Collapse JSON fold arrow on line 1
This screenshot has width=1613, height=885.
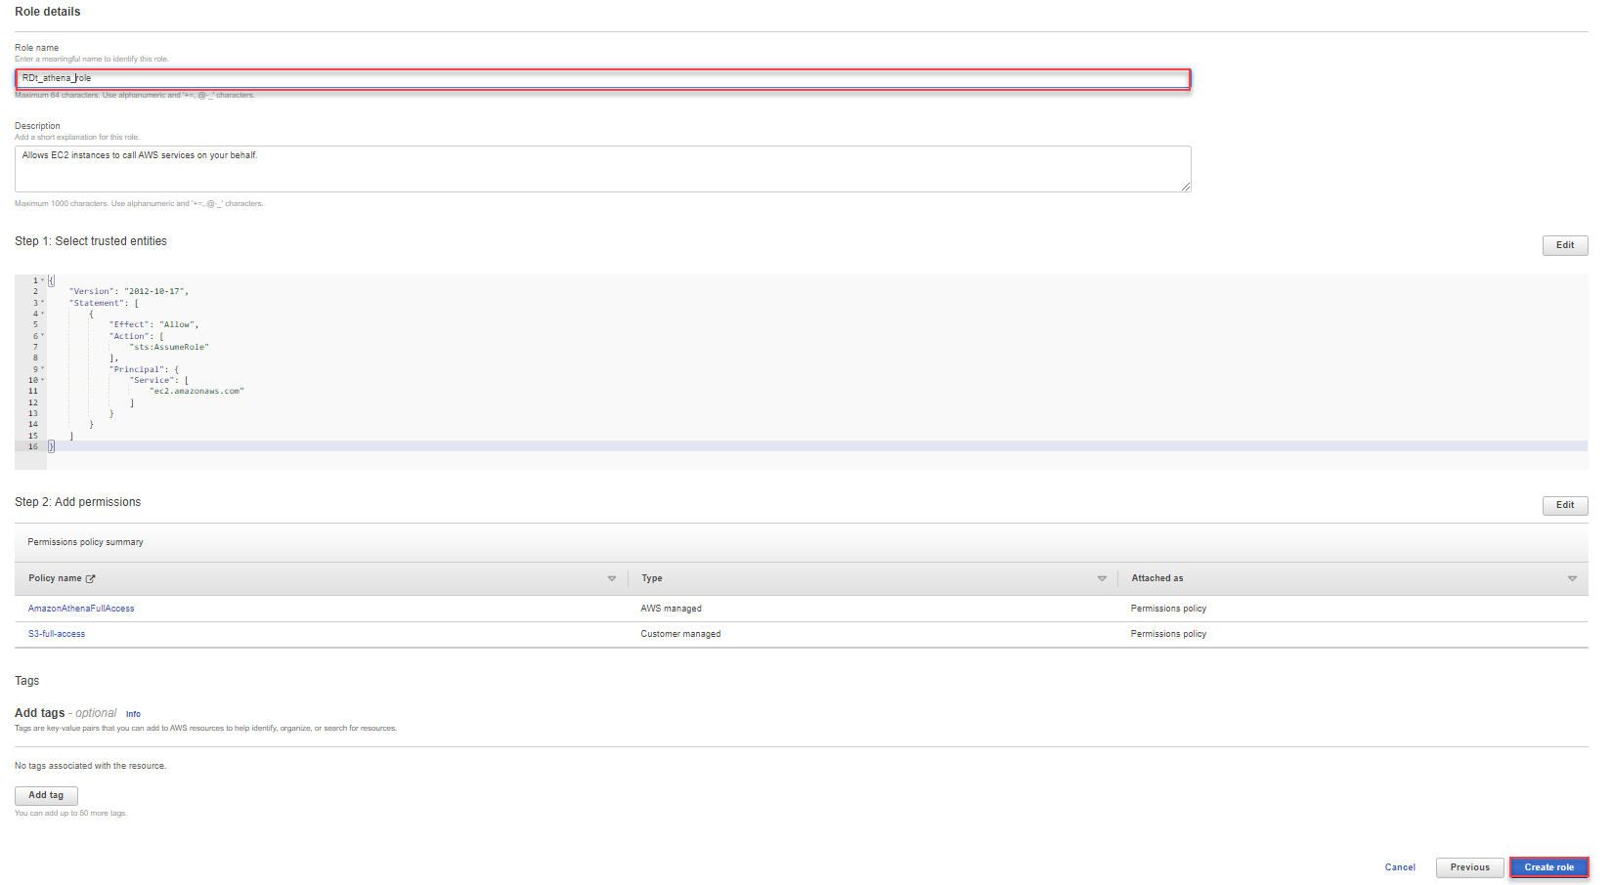pos(43,280)
